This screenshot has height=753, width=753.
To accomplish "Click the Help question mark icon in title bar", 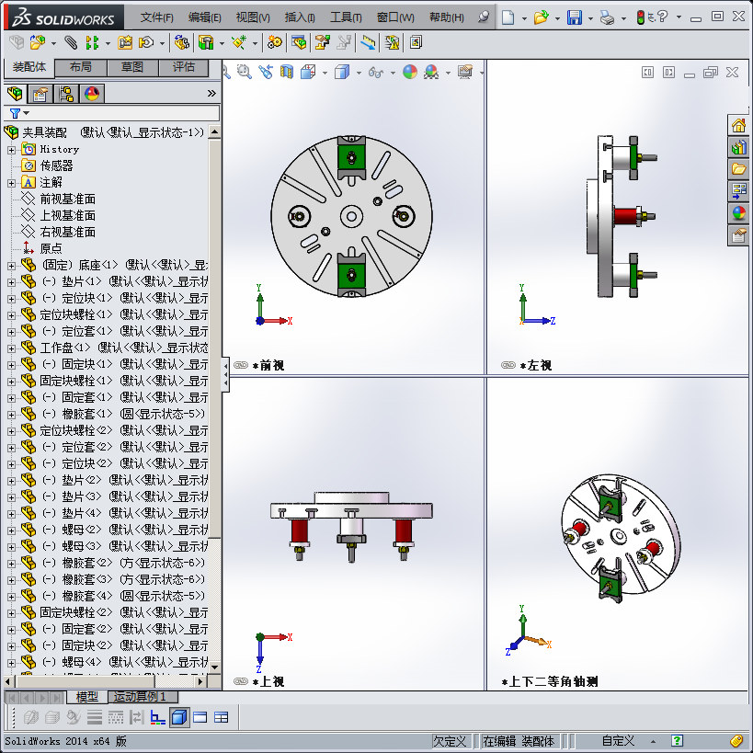I will click(x=663, y=17).
